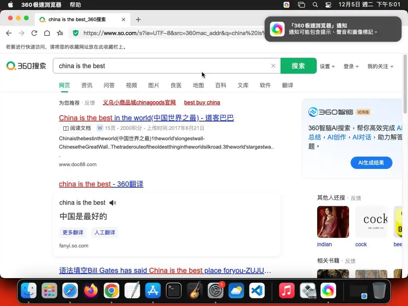Click the browser address bar URL
The width and height of the screenshot is (408, 306).
pyautogui.click(x=173, y=33)
